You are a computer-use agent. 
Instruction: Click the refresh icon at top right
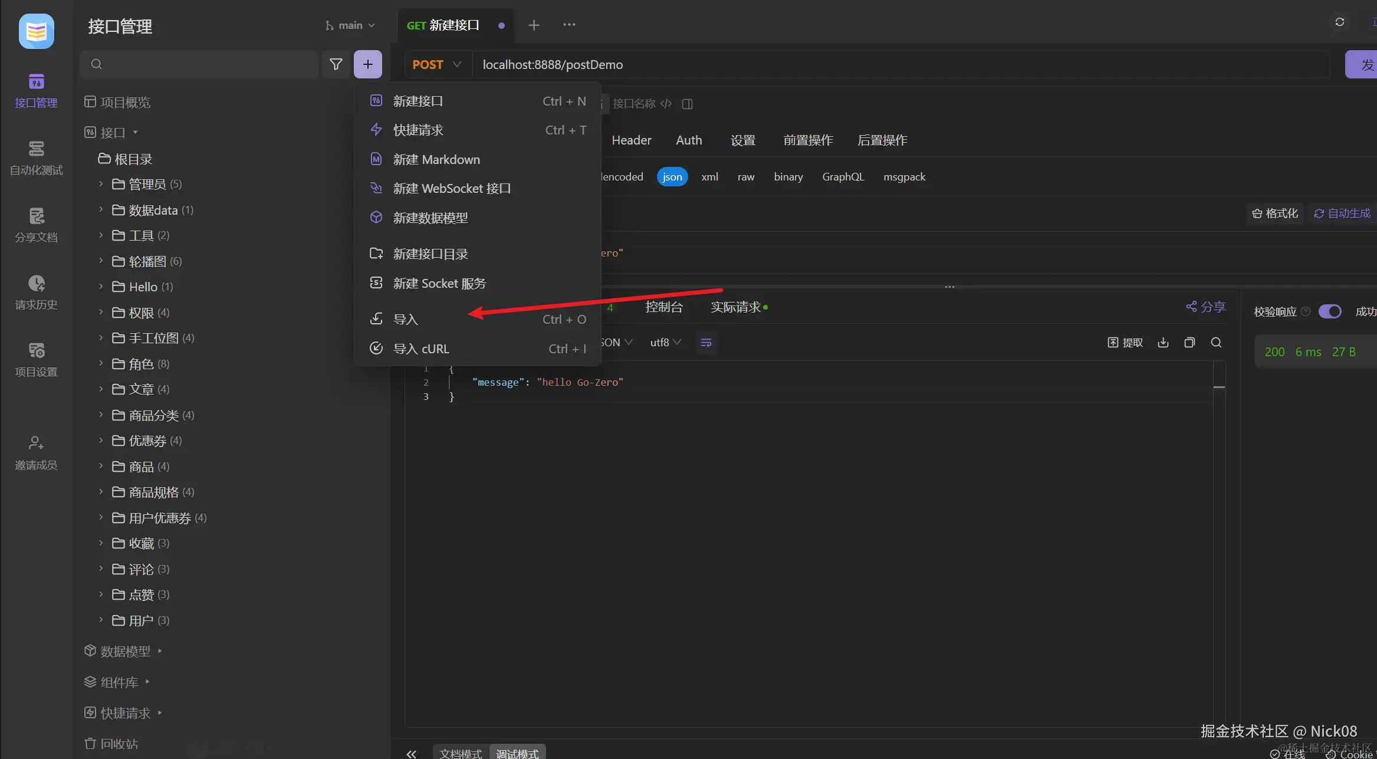click(x=1339, y=22)
